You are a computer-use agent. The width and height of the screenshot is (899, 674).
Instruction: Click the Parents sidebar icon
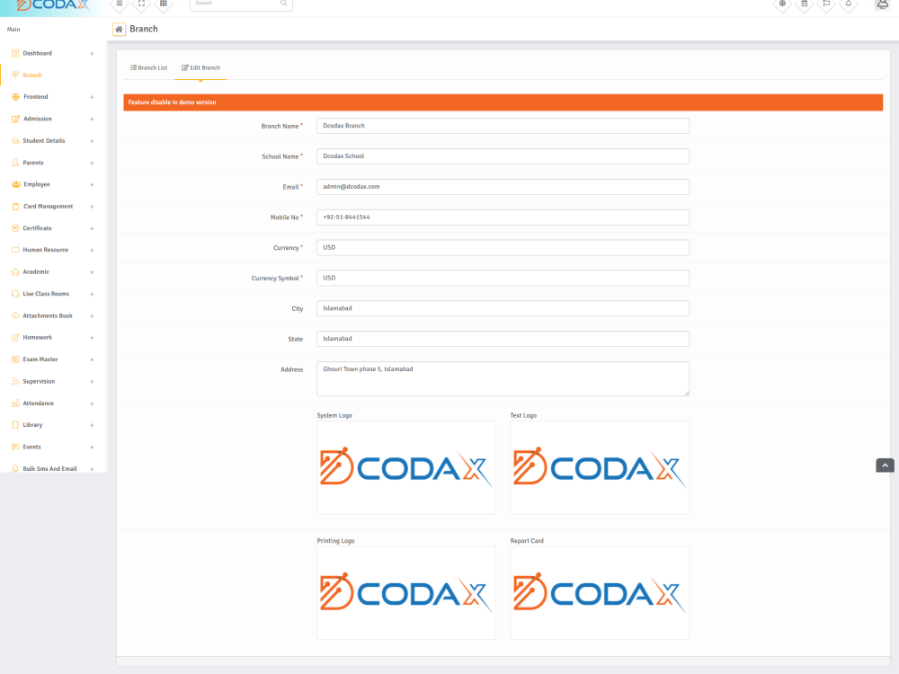15,163
